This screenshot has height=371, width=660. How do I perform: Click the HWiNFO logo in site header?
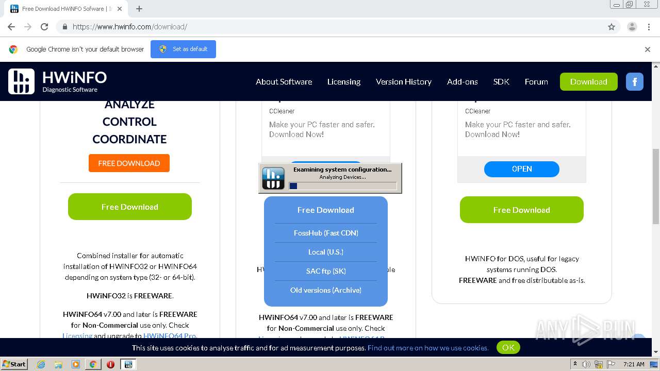[x=58, y=81]
